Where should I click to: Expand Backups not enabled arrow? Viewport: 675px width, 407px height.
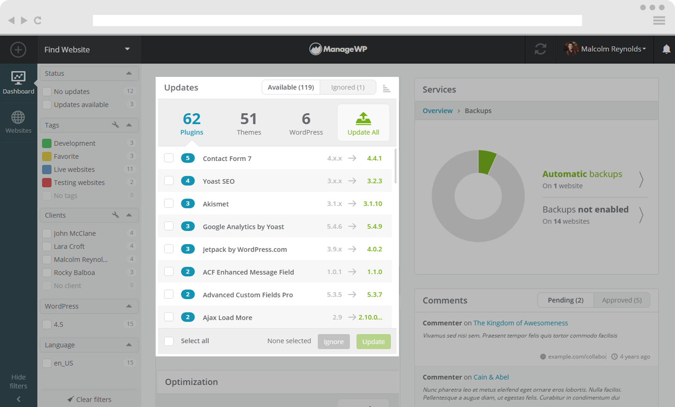[641, 215]
